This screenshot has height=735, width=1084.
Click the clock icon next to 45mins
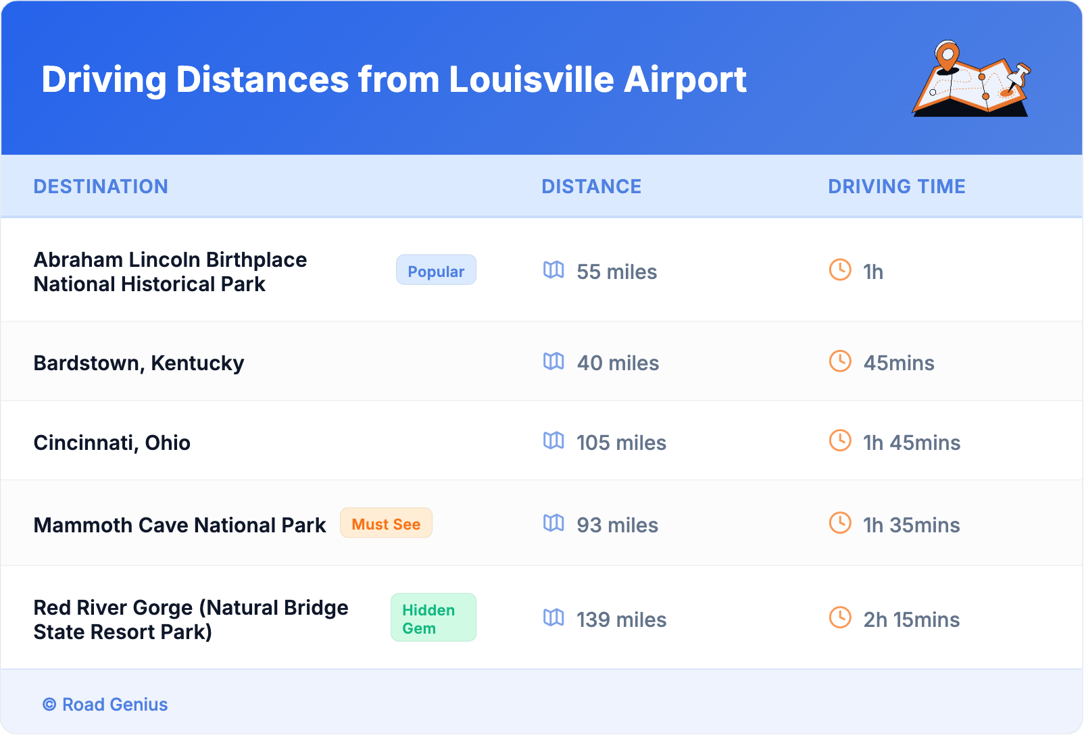tap(840, 361)
